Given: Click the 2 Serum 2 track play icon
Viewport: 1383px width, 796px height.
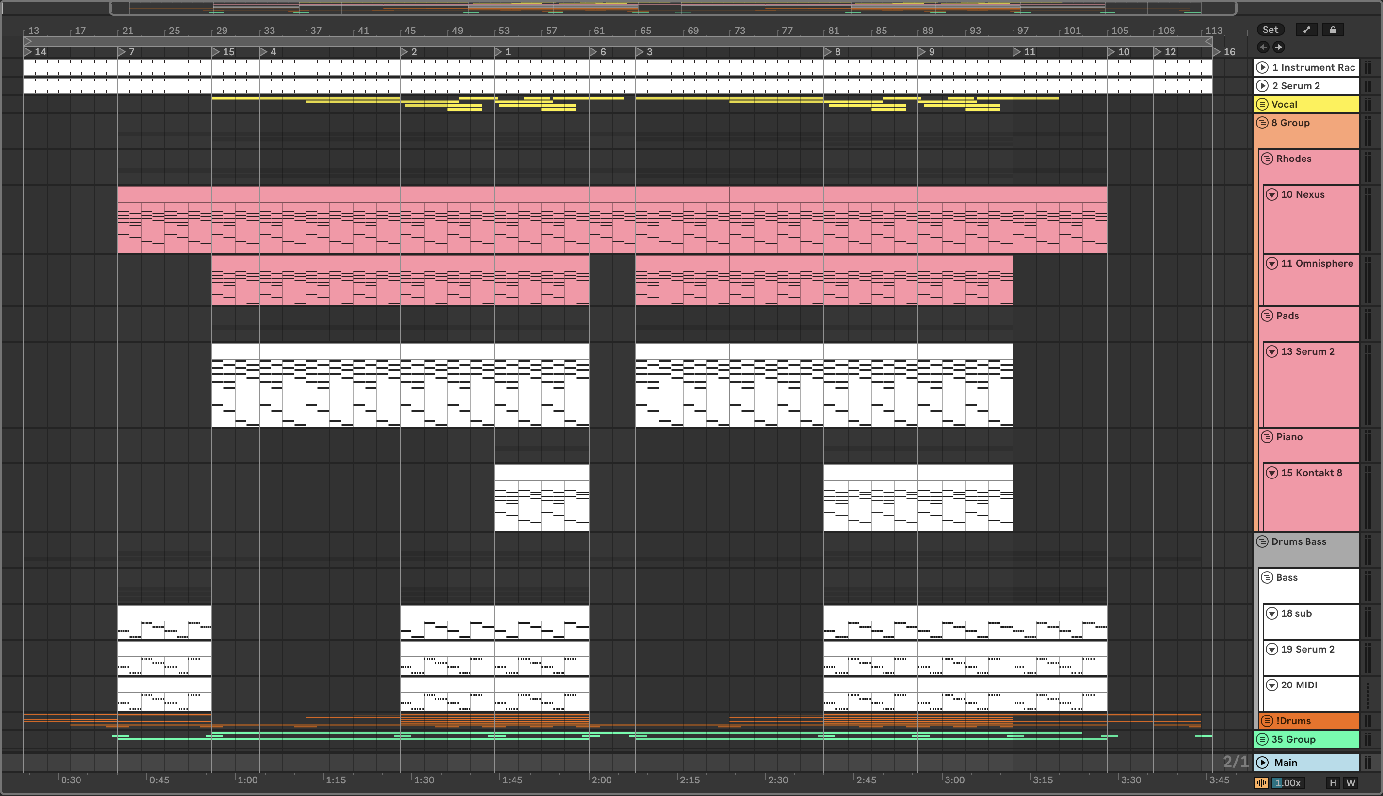Looking at the screenshot, I should coord(1263,86).
